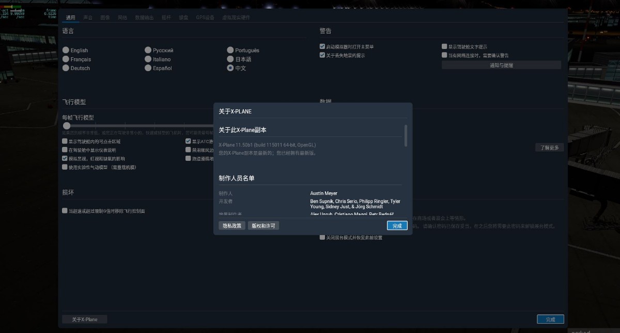The image size is (620, 333).
Task: Click the About dialog vertical scrollbar
Action: pyautogui.click(x=406, y=135)
